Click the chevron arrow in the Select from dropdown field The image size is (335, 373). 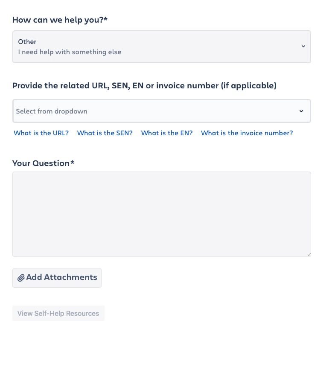(301, 111)
